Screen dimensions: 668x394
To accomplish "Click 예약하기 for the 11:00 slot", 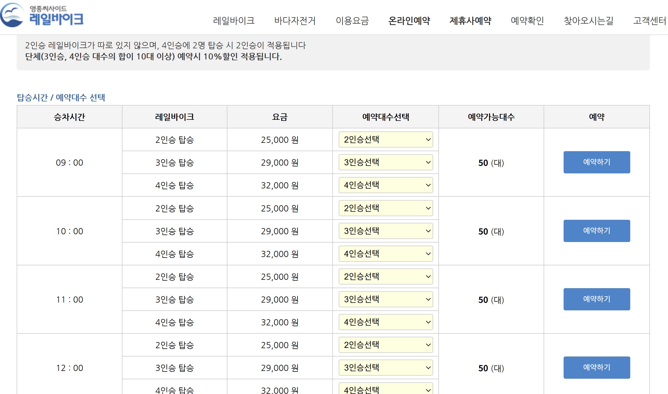I will click(596, 299).
